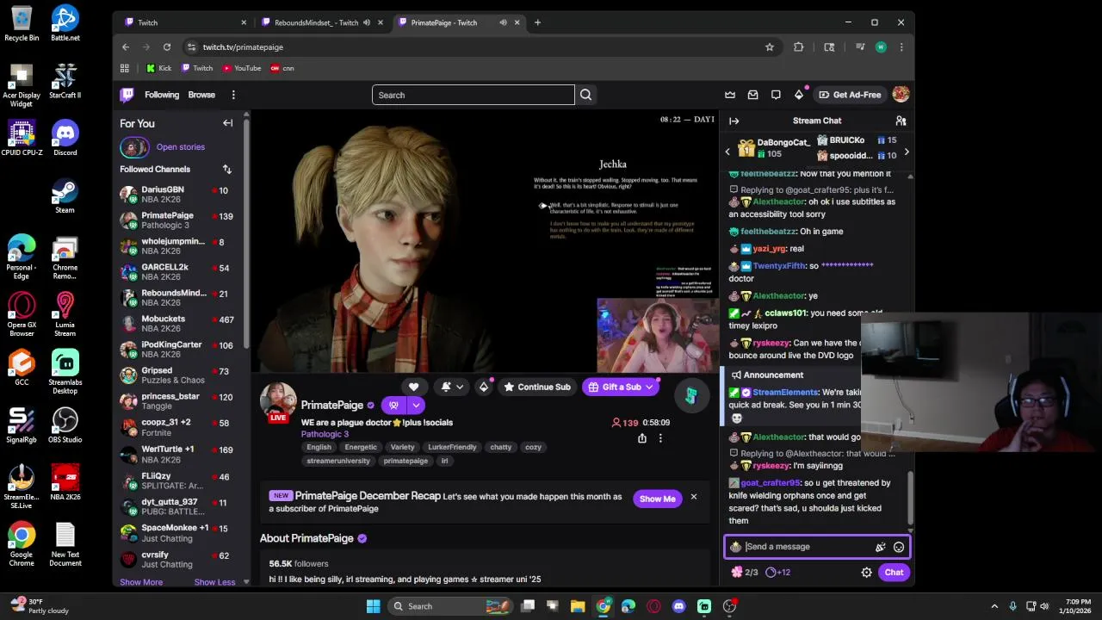Show hidden system tray icons
The image size is (1102, 620).
click(994, 606)
